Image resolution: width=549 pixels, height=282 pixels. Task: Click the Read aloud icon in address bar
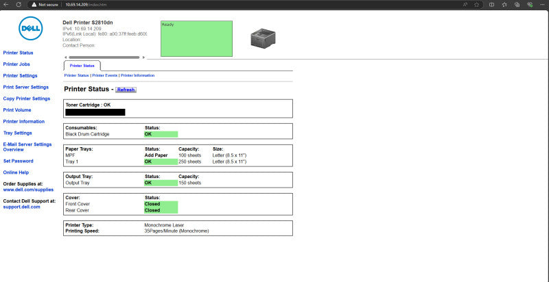[x=465, y=5]
